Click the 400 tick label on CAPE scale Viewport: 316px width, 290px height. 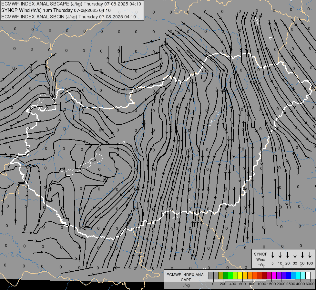[233, 284]
